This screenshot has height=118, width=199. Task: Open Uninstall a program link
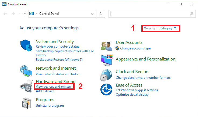tap(50, 106)
